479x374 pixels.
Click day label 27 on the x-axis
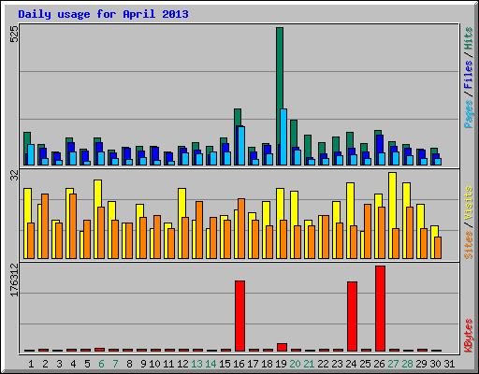[393, 364]
